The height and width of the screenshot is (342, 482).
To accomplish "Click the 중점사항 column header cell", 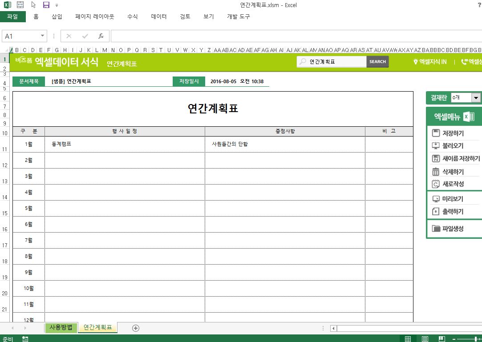I will click(x=285, y=131).
